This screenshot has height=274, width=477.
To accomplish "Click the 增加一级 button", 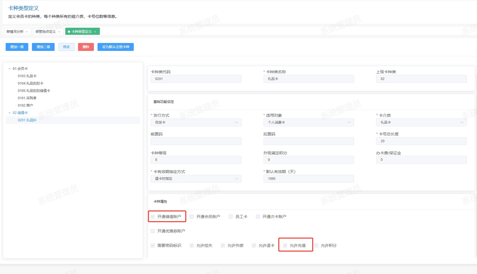I will coord(17,47).
